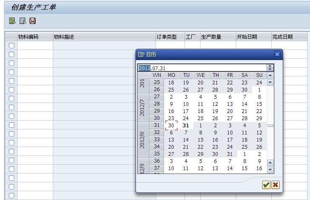The height and width of the screenshot is (200, 310).
Task: Click the 生产数量 column header
Action: 218,37
